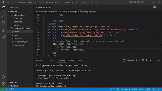Viewport: 162px width, 91px height.
Task: Open notifications bell in status bar
Action: click(x=159, y=89)
